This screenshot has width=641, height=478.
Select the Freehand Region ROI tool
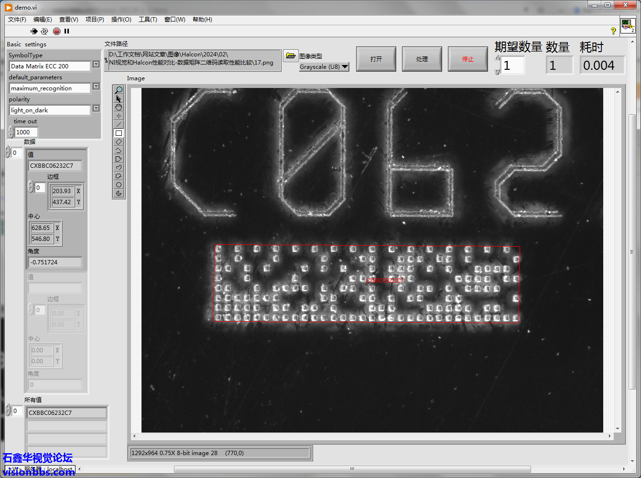point(119,176)
